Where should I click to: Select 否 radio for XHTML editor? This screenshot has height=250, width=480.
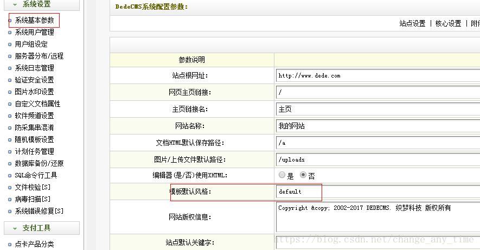(303, 175)
